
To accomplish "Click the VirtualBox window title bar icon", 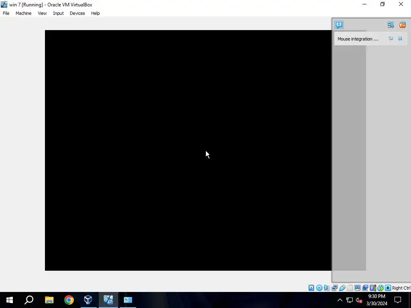I will click(4, 4).
